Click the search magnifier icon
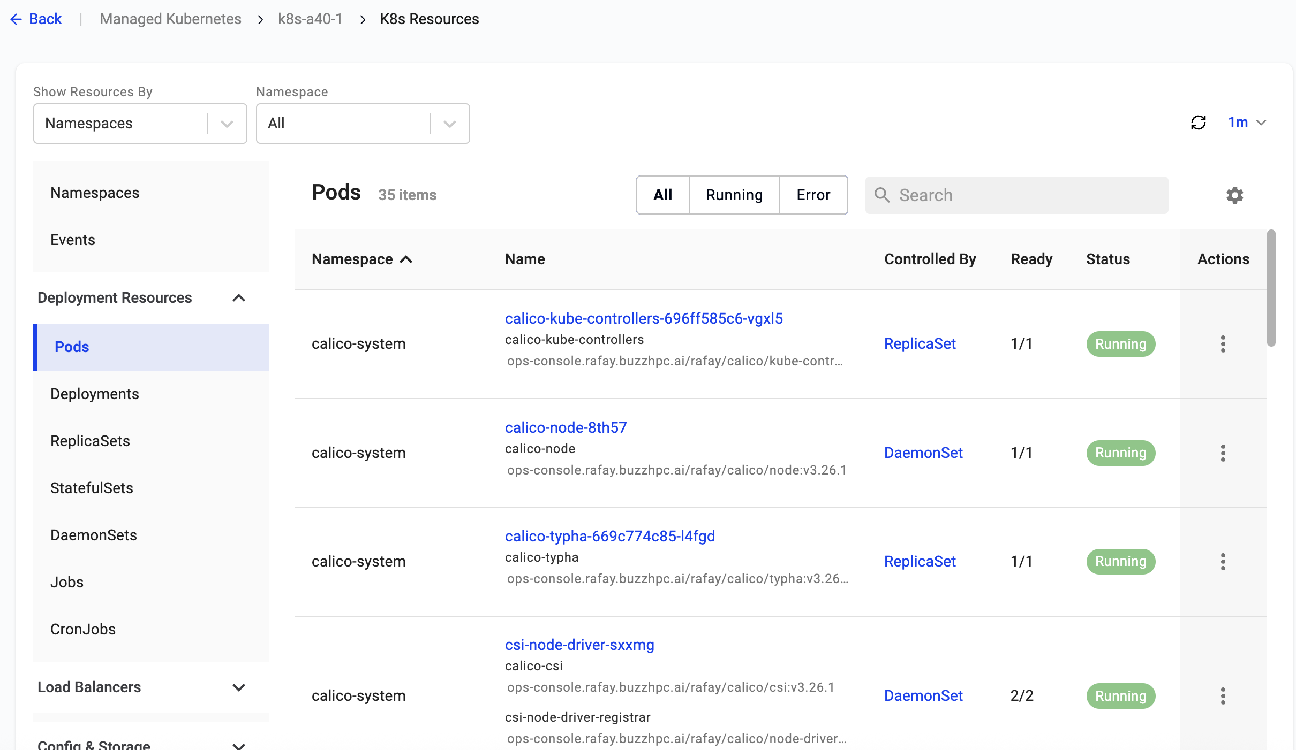 pyautogui.click(x=881, y=195)
